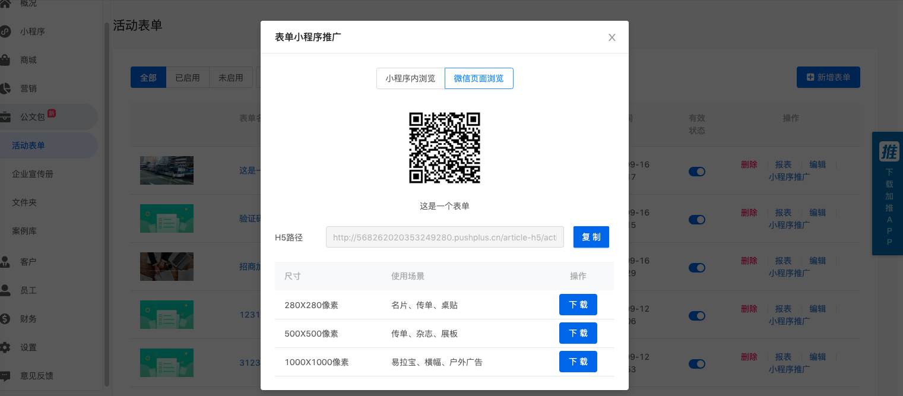This screenshot has width=903, height=396.
Task: Select the 全部 filter tab
Action: [x=148, y=78]
